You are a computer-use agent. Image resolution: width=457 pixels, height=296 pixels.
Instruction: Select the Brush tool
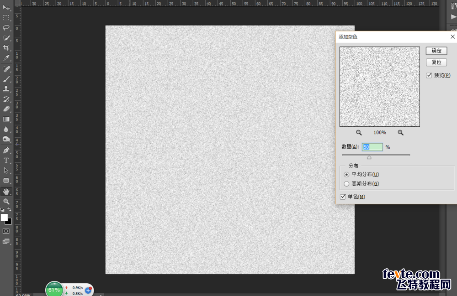[6, 79]
